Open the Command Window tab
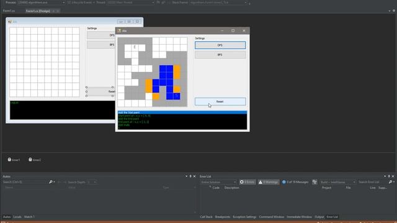This screenshot has width=397, height=223. [272, 217]
